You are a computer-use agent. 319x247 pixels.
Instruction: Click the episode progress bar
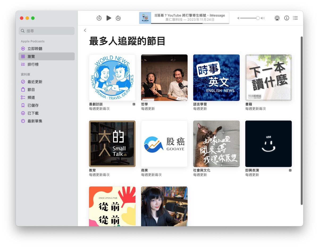pos(190,23)
